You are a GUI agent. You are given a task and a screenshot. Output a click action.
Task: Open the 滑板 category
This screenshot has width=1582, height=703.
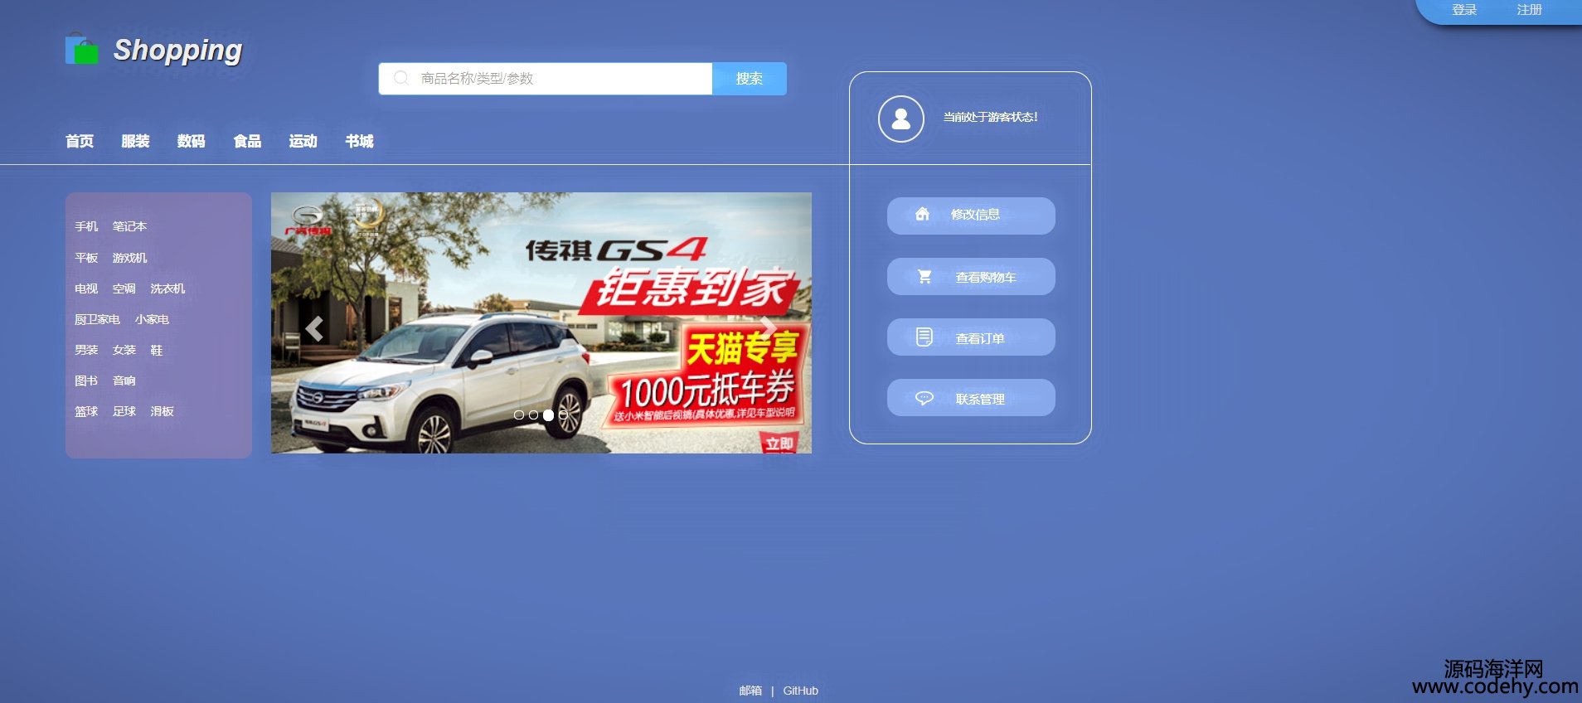click(162, 411)
